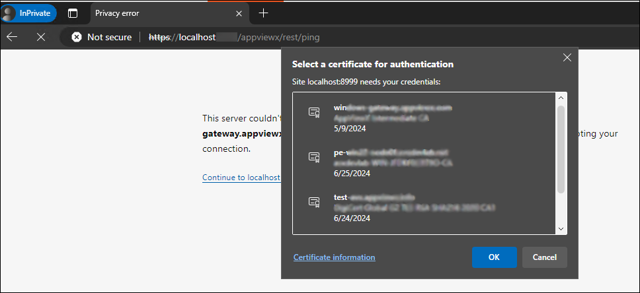The width and height of the screenshot is (640, 293).
Task: Click certificate icon next to 5/9/2024 entry
Action: [x=314, y=112]
